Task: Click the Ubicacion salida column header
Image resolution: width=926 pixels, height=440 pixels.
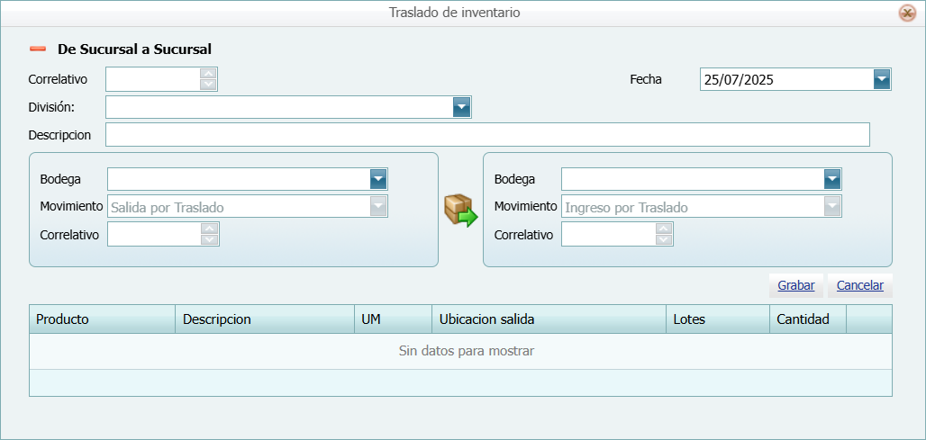Action: point(549,319)
